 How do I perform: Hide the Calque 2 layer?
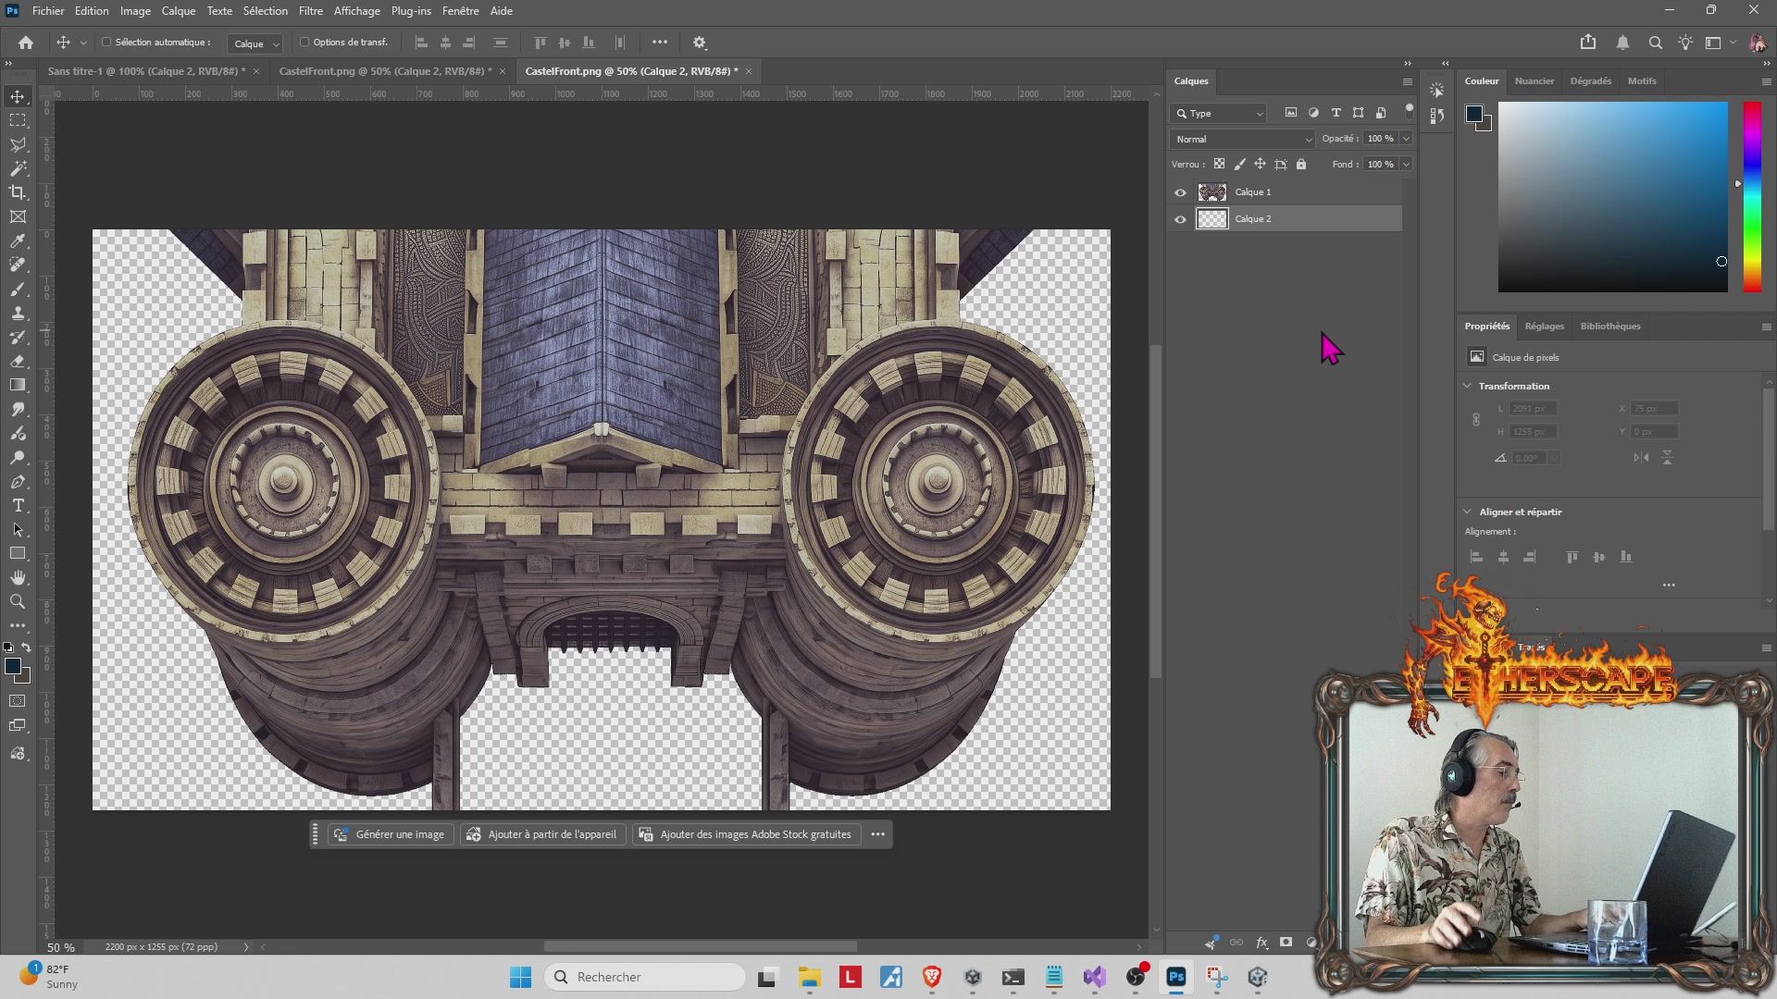pos(1180,219)
